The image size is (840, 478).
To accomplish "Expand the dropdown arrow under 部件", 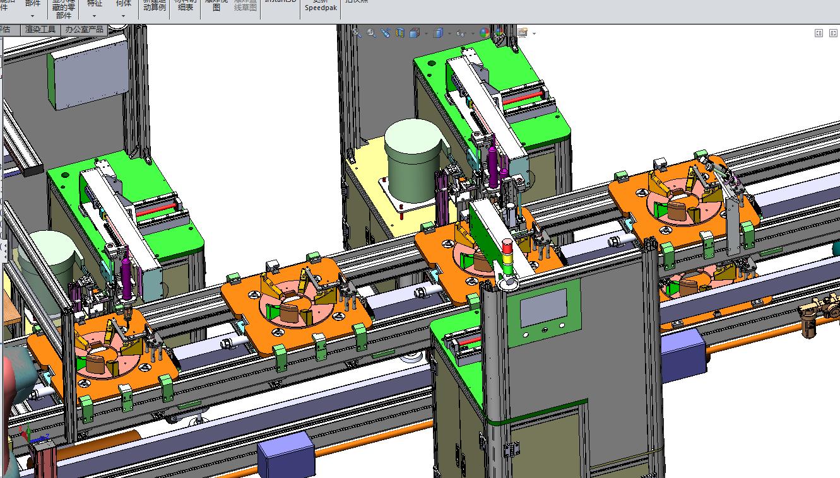I will coord(33,16).
